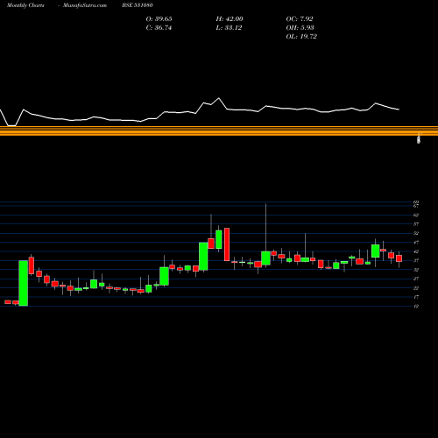Select the close value C: 36.74
The image size is (438, 438).
(159, 28)
